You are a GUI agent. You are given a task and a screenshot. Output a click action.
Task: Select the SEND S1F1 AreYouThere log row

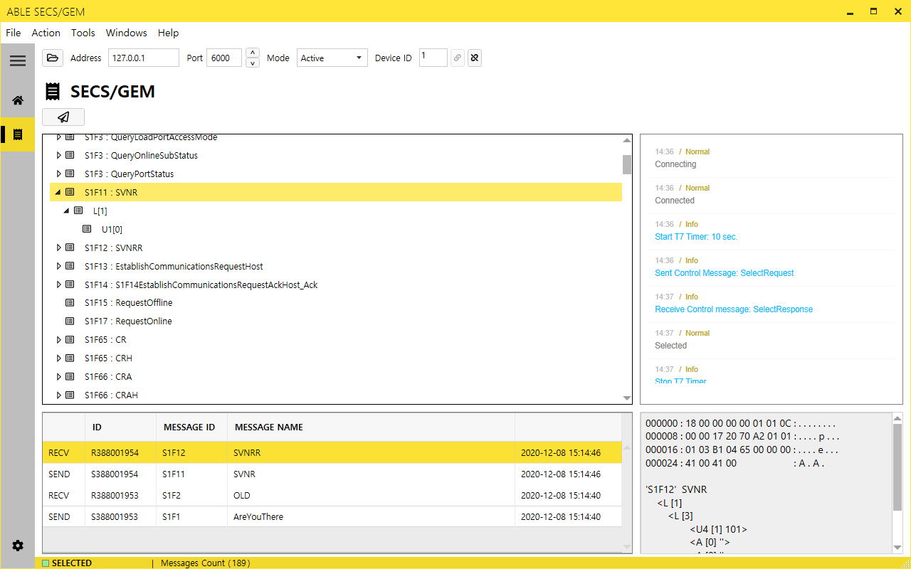coord(332,516)
